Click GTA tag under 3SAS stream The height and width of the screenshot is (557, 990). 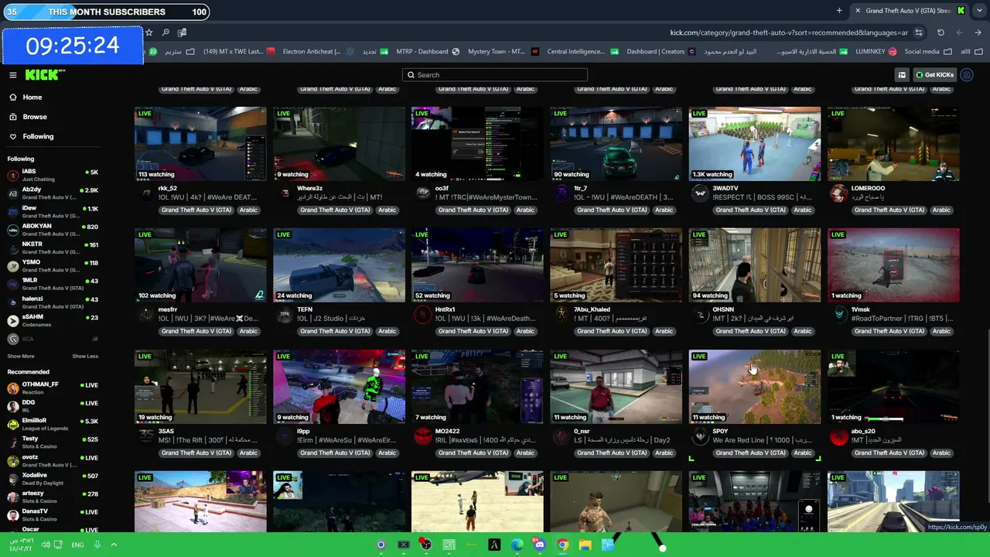click(196, 453)
